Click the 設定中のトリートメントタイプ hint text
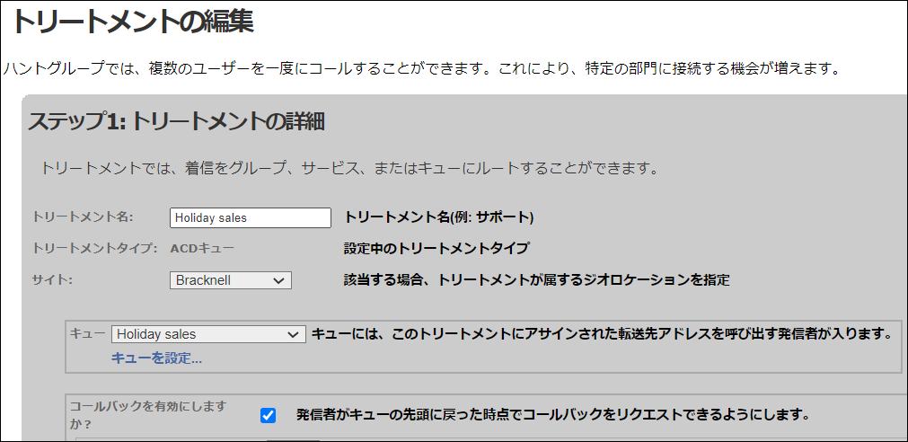This screenshot has height=442, width=908. 436,249
